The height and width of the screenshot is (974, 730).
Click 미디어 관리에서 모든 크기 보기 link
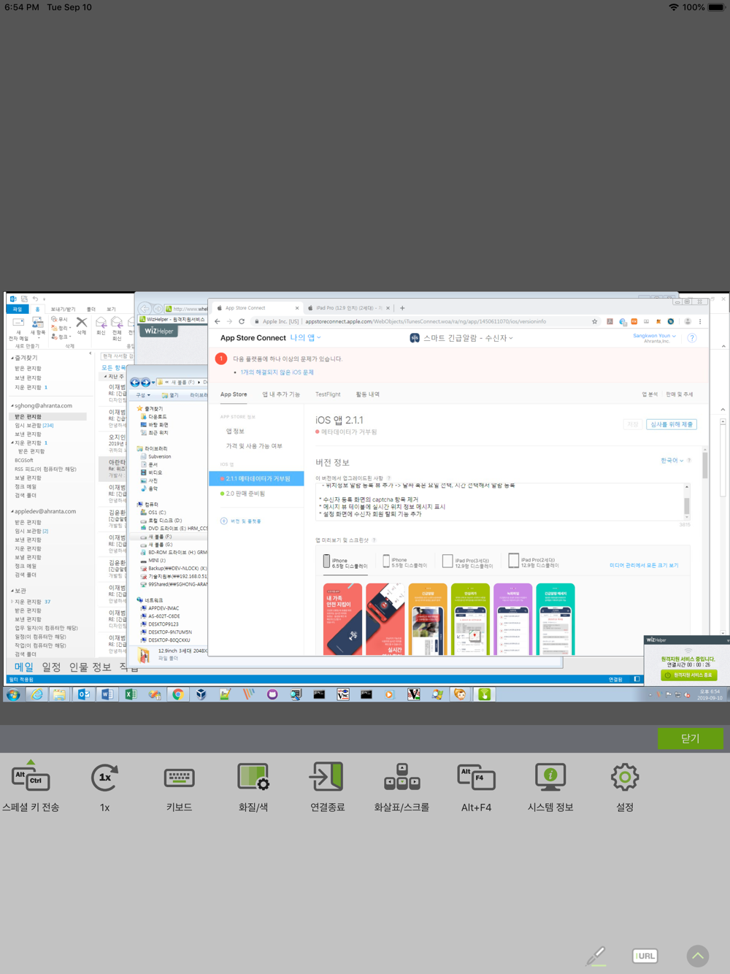[x=644, y=565]
